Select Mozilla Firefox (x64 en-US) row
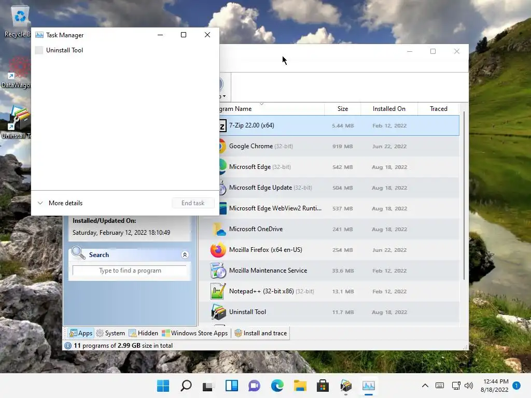The image size is (531, 398). pyautogui.click(x=329, y=250)
